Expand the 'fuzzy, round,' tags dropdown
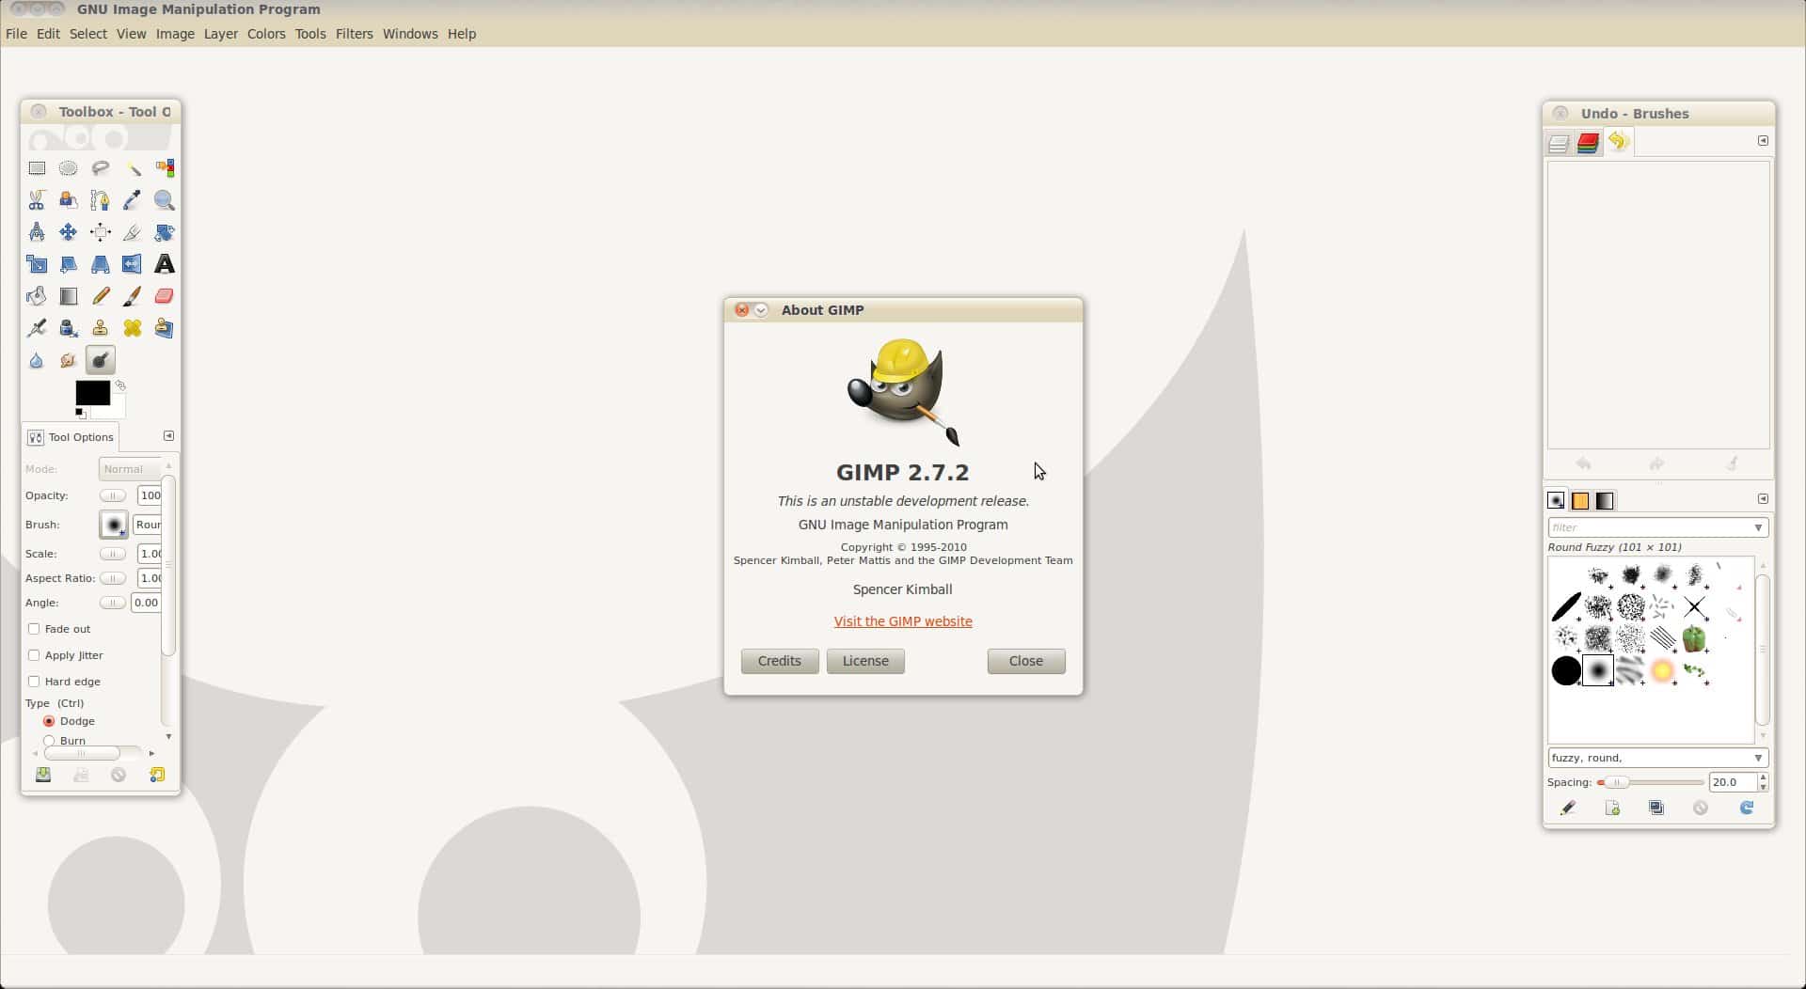Viewport: 1806px width, 989px height. click(1757, 758)
